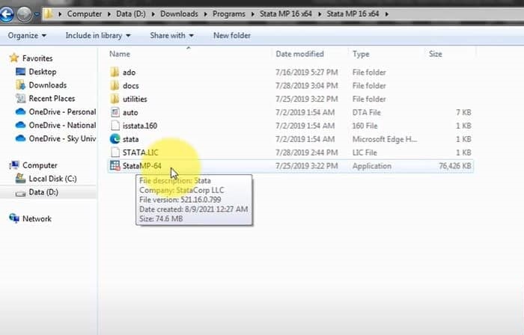This screenshot has height=335, width=524.
Task: Click Network in the navigation pane
Action: [x=37, y=219]
